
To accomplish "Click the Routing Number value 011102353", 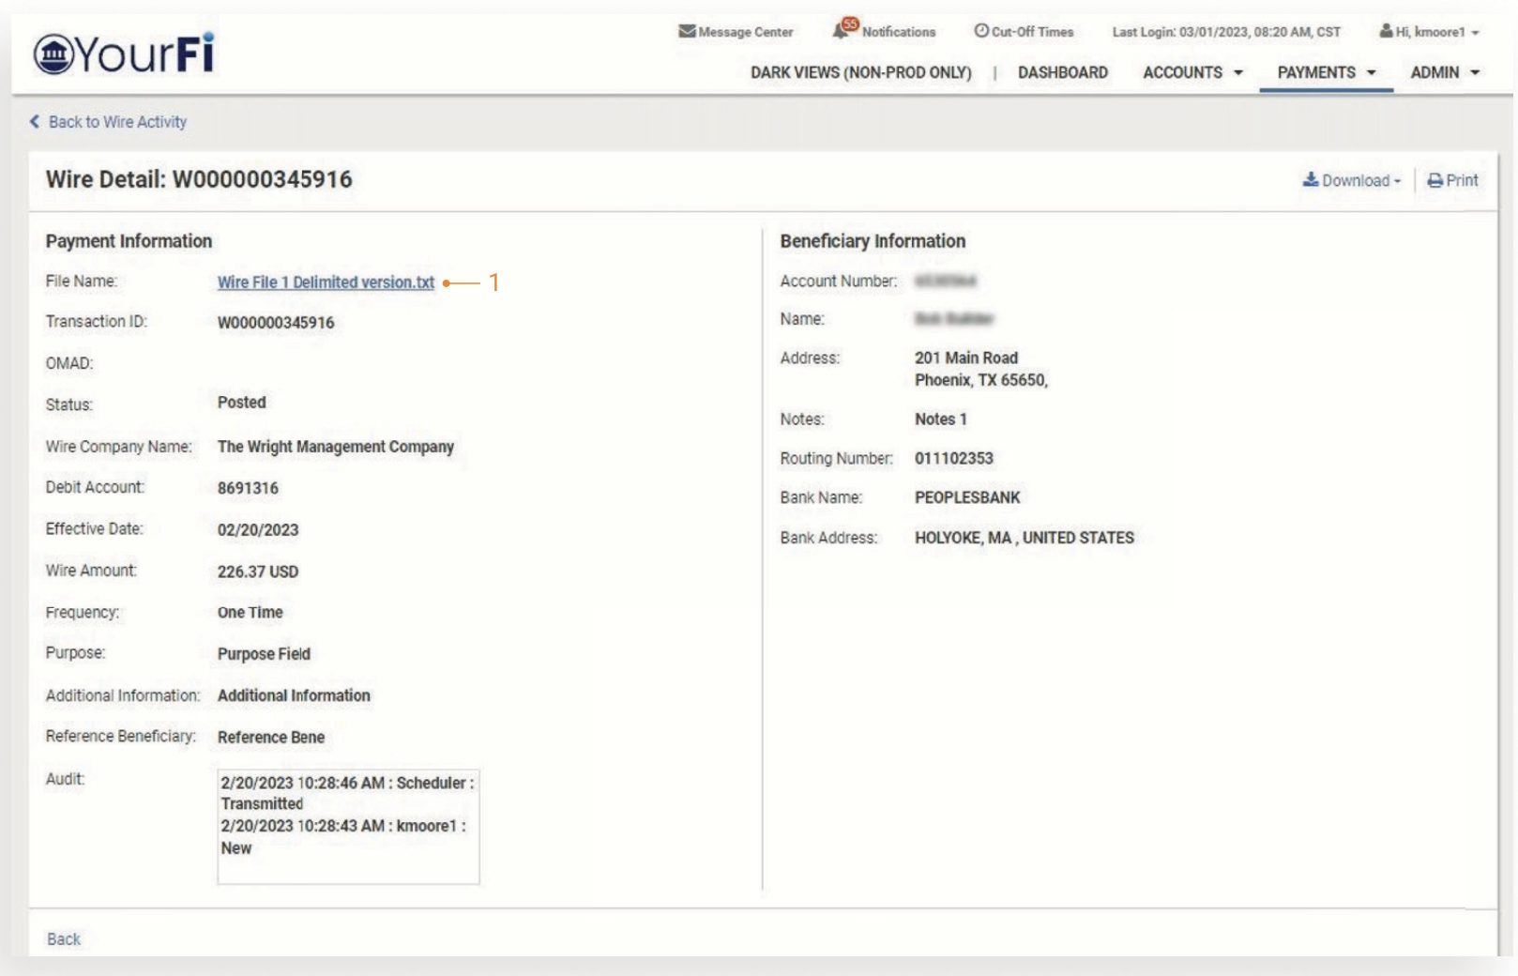I will point(953,459).
